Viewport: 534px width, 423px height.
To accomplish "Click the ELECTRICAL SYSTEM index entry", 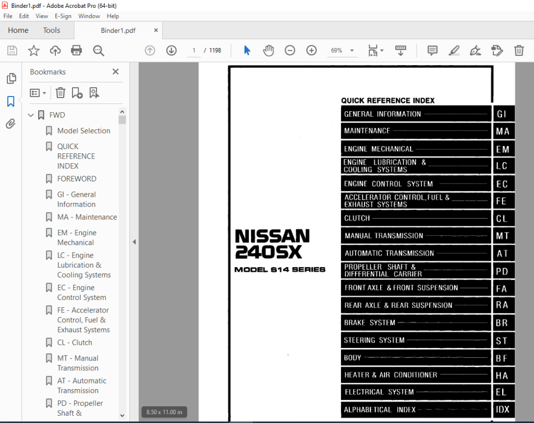I will (x=416, y=392).
